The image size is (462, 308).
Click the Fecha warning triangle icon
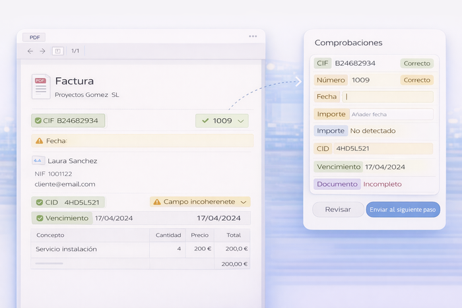[x=39, y=140]
